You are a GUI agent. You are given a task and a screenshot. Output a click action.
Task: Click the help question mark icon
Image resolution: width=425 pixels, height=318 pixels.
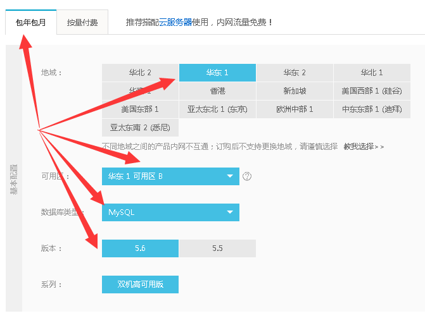coord(247,176)
